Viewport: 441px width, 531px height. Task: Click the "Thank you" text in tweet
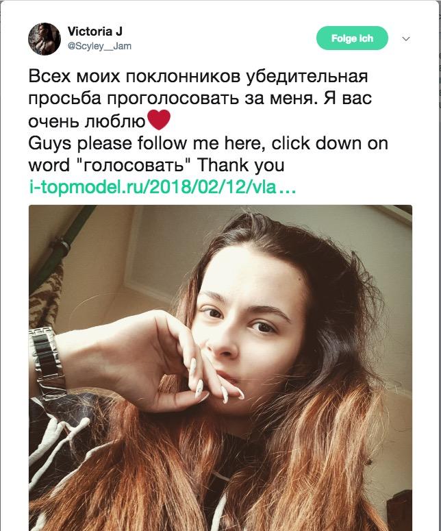[240, 165]
